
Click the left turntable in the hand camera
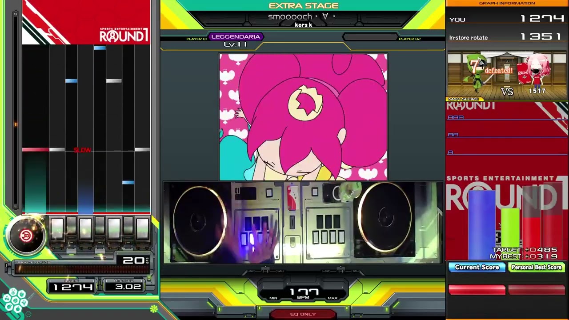(199, 220)
